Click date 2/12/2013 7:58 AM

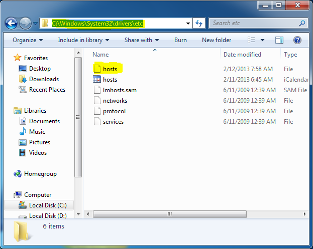point(248,69)
